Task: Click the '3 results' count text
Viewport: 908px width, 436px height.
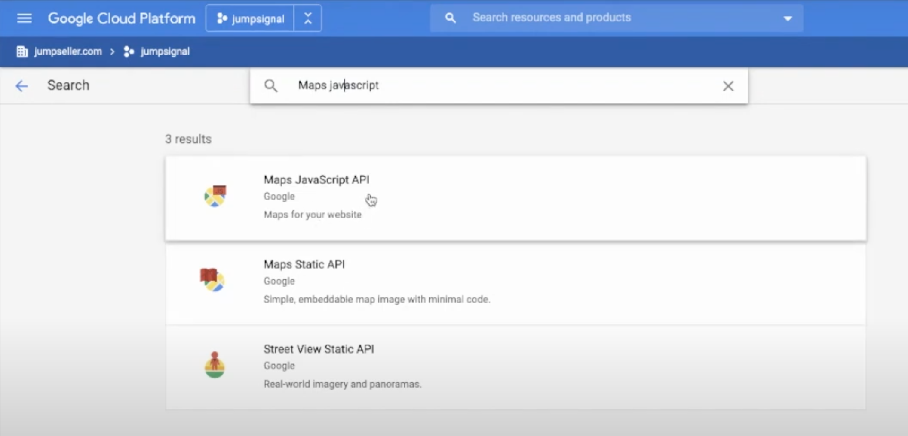Action: [188, 139]
